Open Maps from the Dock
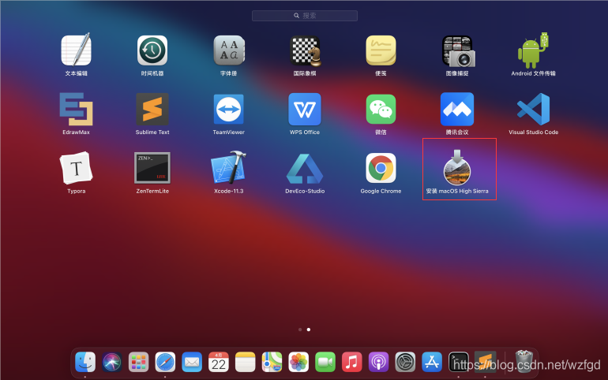Viewport: 608px width, 380px height. 272,362
